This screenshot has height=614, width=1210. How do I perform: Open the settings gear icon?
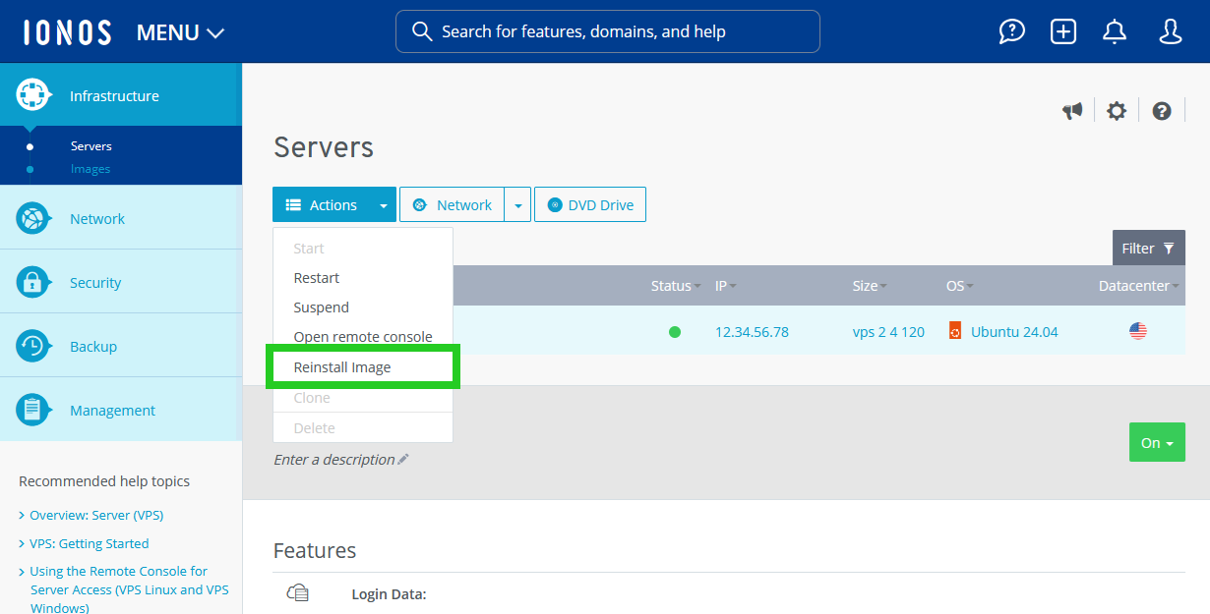click(x=1116, y=111)
